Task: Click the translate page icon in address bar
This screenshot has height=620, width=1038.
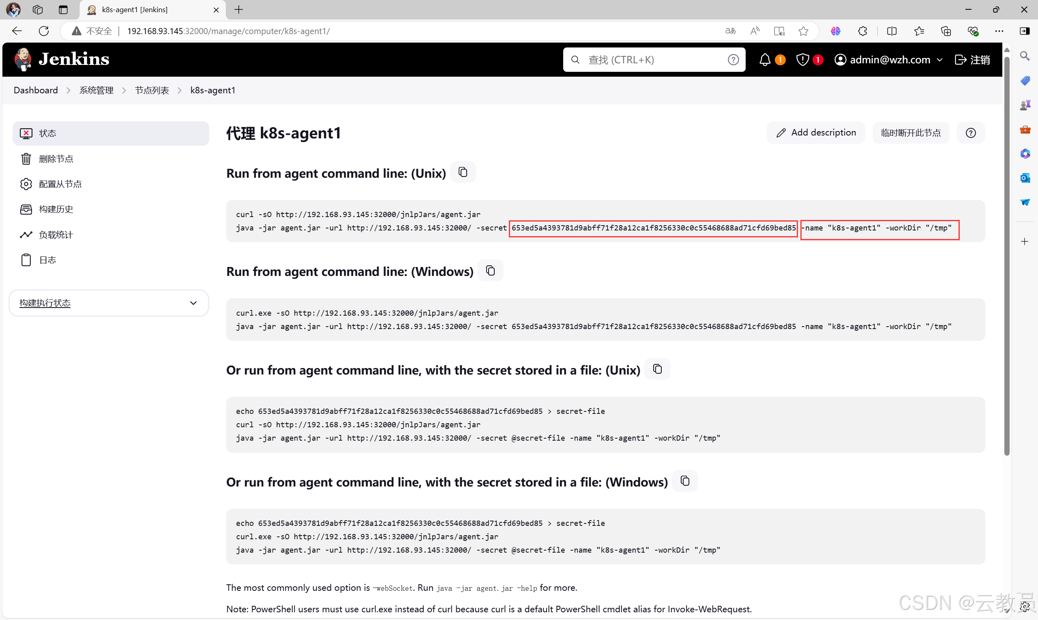Action: (x=730, y=31)
